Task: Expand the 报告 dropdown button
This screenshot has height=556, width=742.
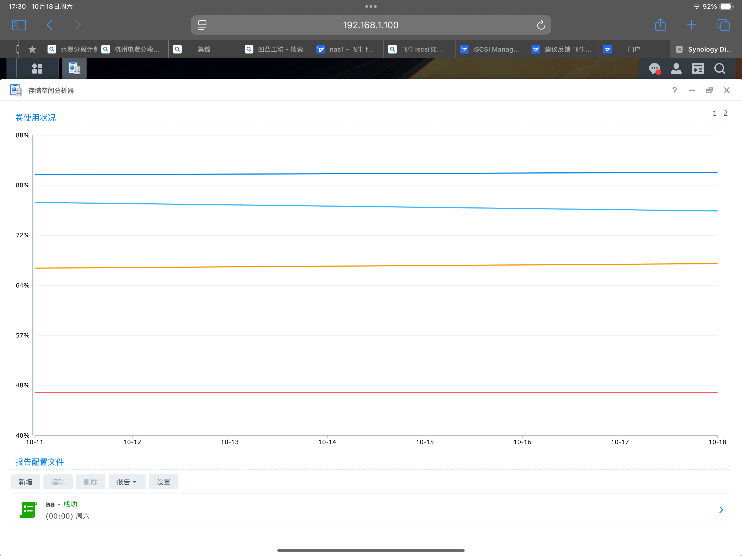Action: pos(127,482)
